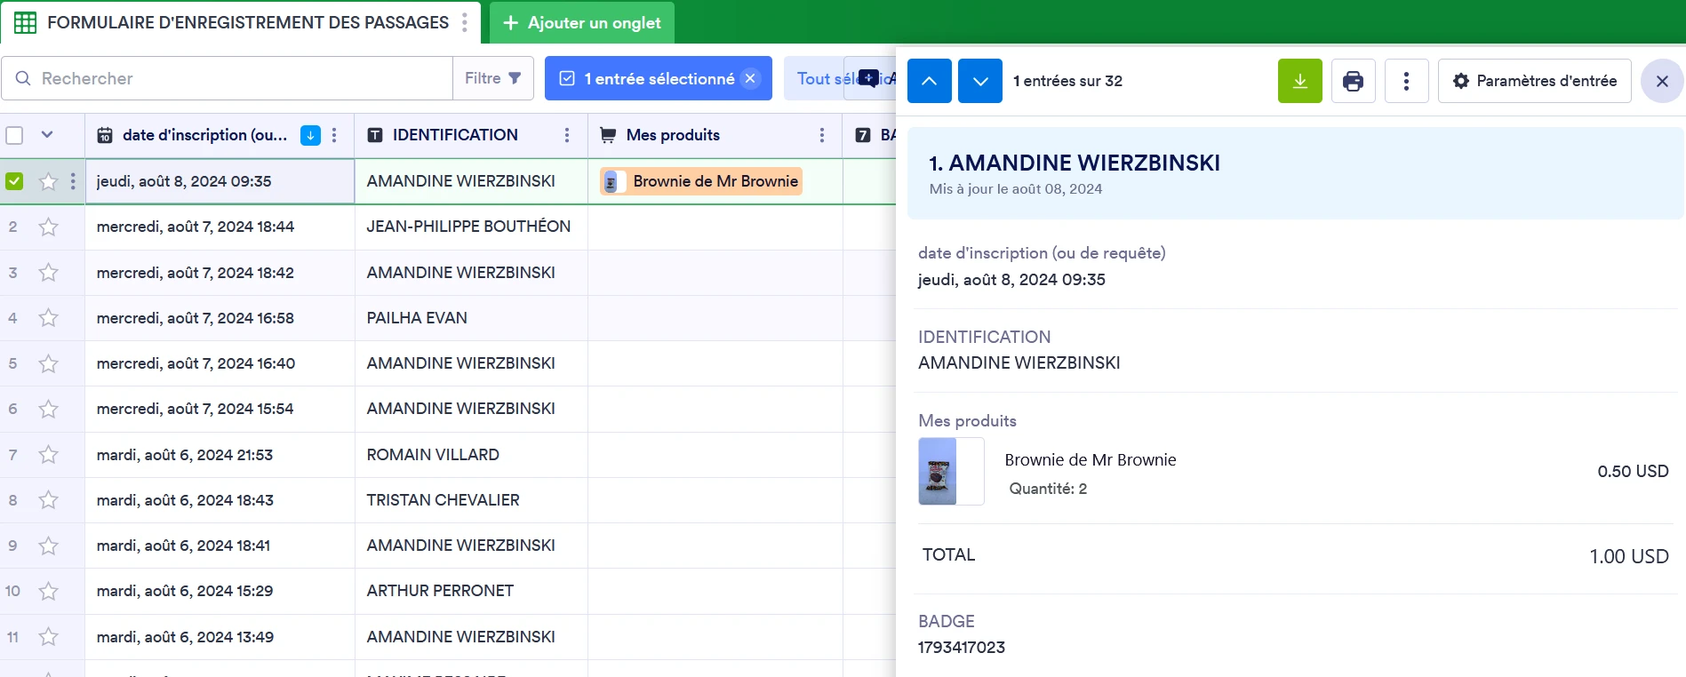Image resolution: width=1686 pixels, height=677 pixels.
Task: Download the entry with green download button
Action: tap(1300, 81)
